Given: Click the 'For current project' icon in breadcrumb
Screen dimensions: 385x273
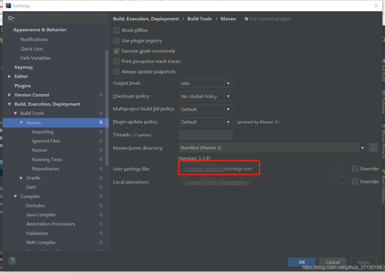Looking at the screenshot, I should point(246,19).
